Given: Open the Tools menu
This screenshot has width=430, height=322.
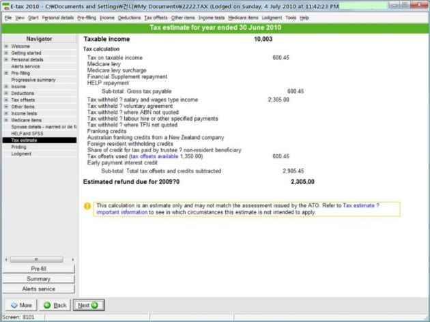Looking at the screenshot, I should [291, 18].
